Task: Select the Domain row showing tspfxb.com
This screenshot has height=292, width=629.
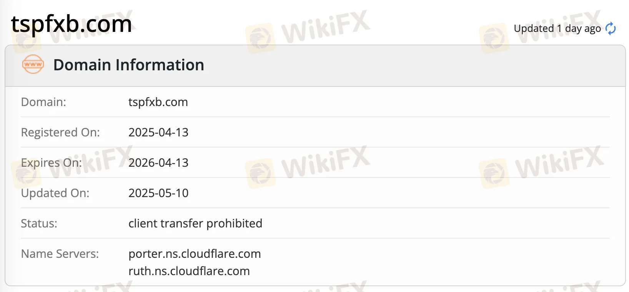Action: pos(158,102)
